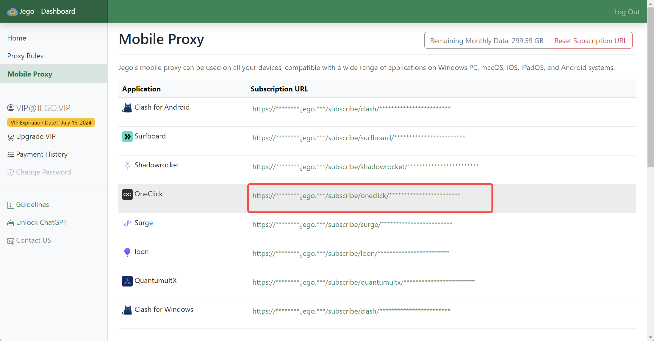Click the Clash for Android subscription URL
654x341 pixels.
click(x=351, y=109)
